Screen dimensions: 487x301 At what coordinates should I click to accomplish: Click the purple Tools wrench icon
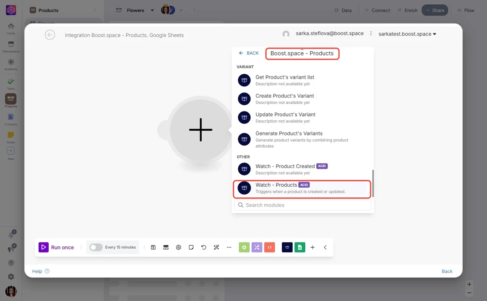click(257, 247)
